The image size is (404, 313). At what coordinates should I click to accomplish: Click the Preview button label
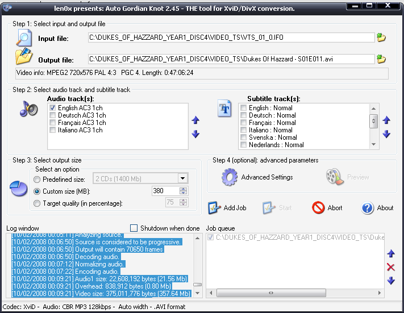(x=358, y=177)
